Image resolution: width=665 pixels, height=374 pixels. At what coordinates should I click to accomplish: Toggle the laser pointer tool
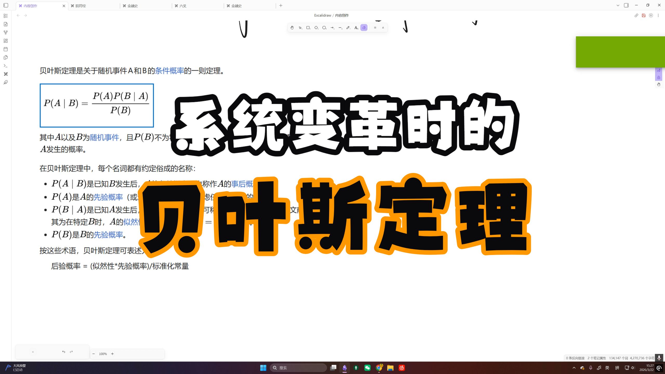tap(383, 28)
